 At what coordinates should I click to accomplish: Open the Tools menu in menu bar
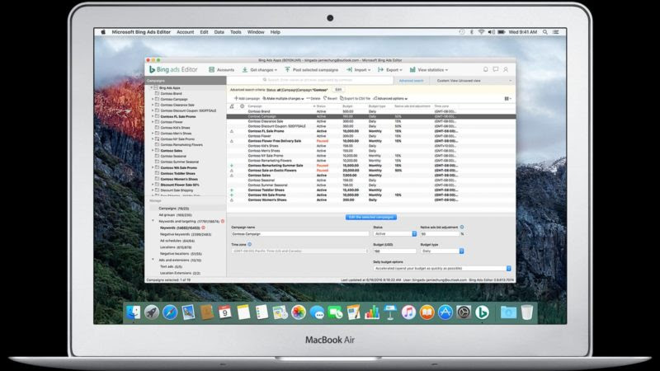(x=236, y=32)
